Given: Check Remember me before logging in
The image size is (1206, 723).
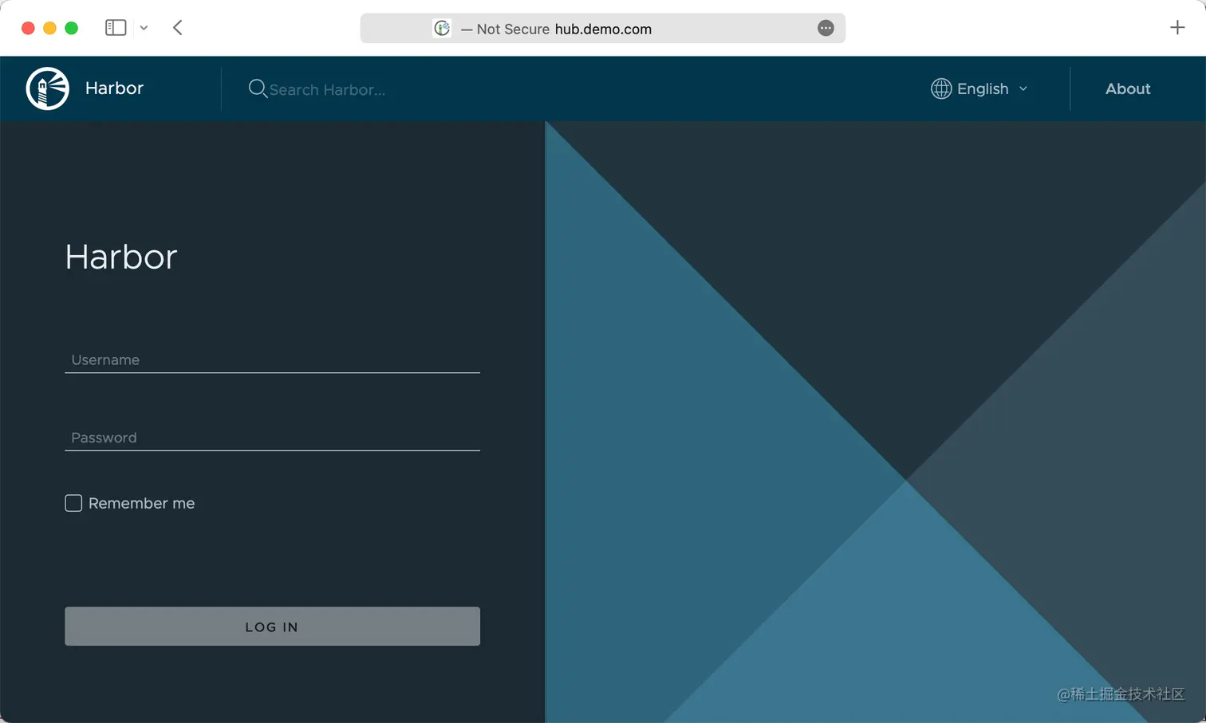Looking at the screenshot, I should coord(73,503).
